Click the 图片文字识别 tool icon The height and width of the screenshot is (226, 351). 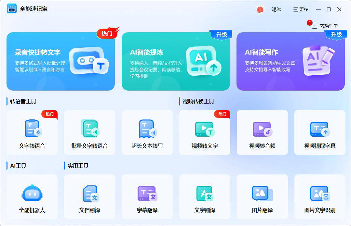click(320, 193)
